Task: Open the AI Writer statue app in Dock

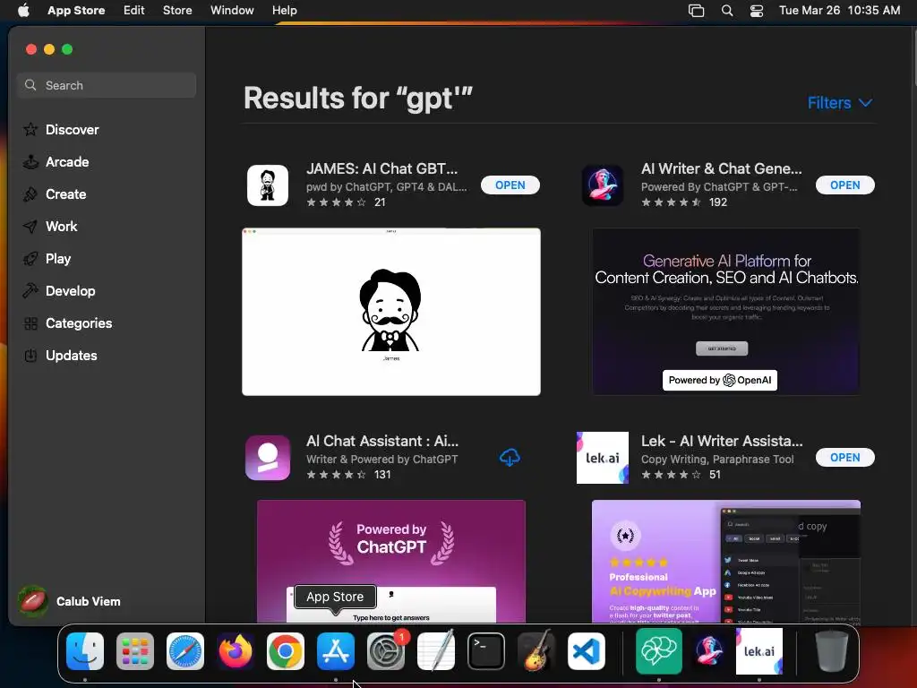Action: tap(709, 651)
